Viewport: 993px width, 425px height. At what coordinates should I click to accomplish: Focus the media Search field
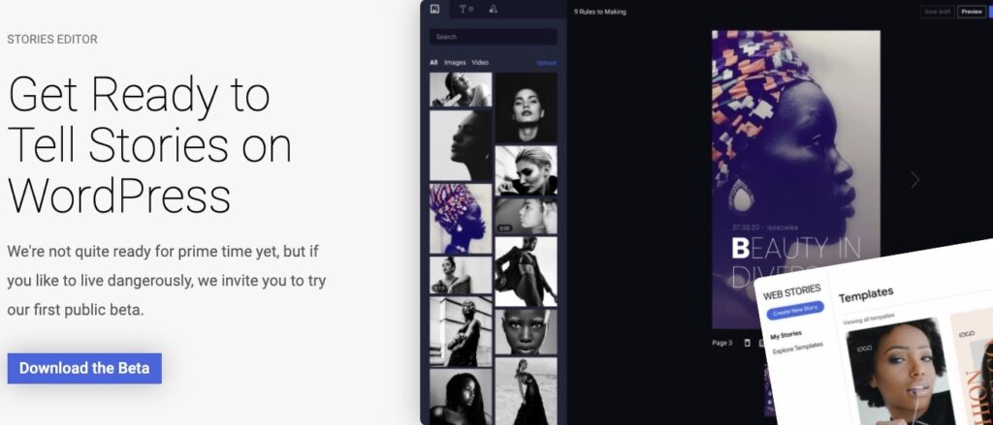click(494, 37)
